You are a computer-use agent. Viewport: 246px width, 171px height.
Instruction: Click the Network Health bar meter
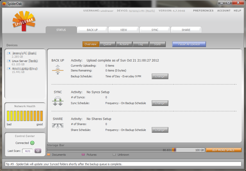click(25, 116)
